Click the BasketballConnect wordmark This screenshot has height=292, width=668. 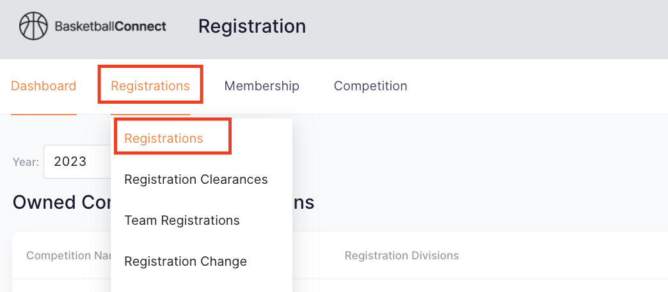tap(110, 26)
